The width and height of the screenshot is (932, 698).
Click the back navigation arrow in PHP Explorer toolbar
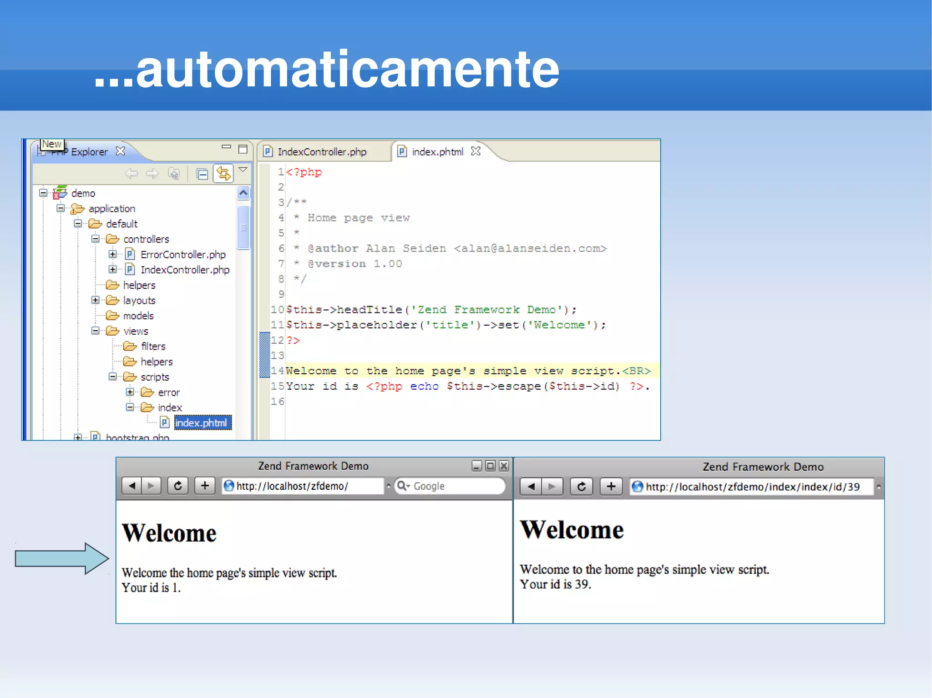pyautogui.click(x=132, y=173)
